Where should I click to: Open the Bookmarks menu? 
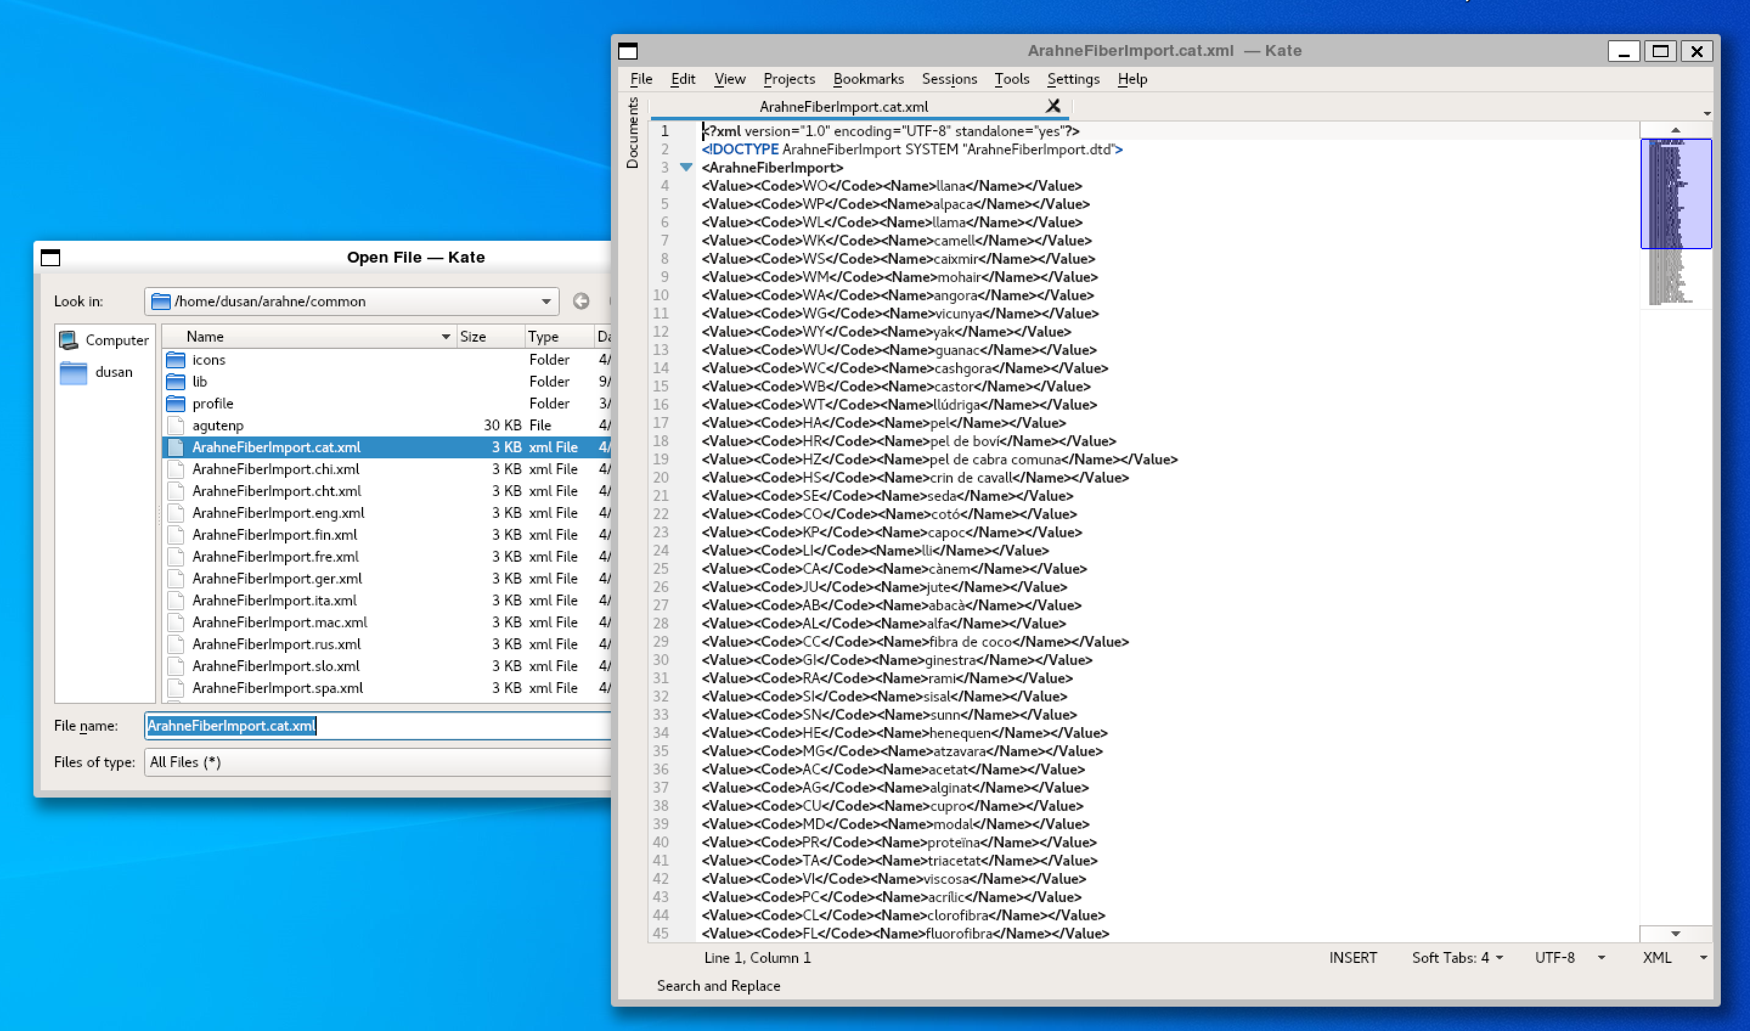pos(869,78)
